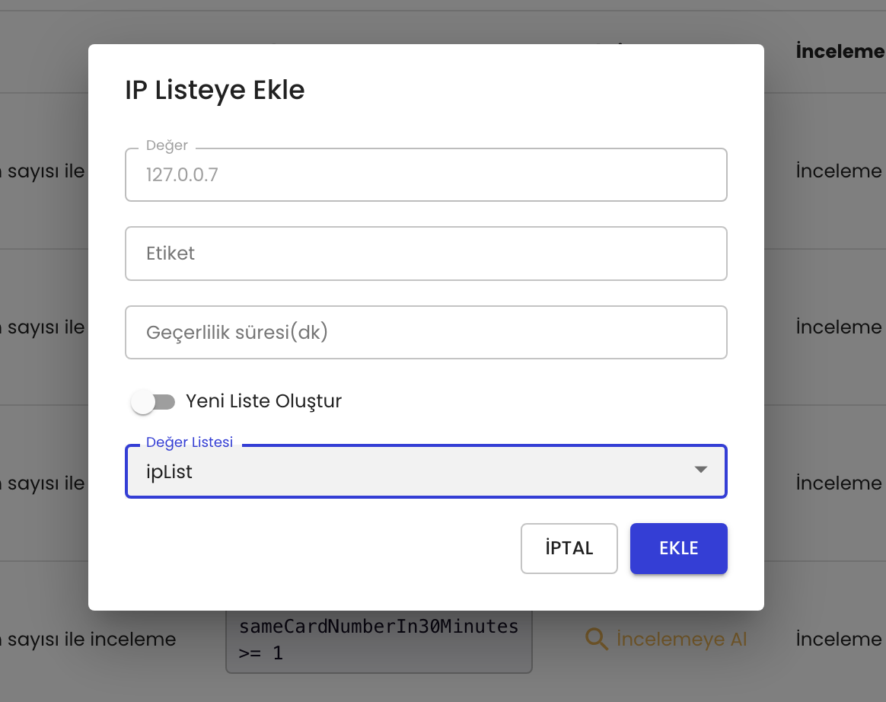Click the small Değer floating label

[167, 145]
